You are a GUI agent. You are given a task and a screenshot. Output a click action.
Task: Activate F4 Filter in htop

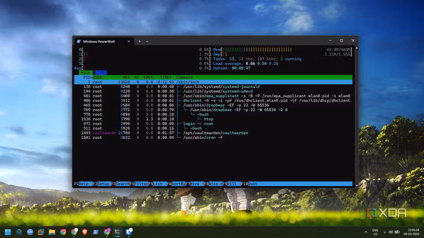139,184
